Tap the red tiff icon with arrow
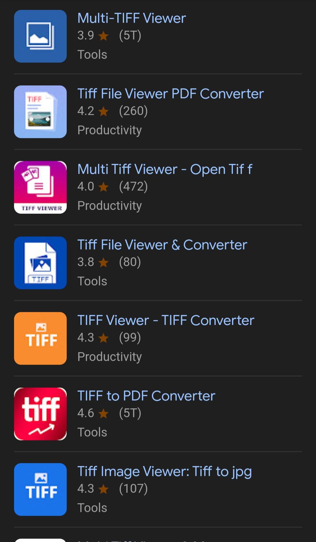This screenshot has height=542, width=316. [40, 414]
